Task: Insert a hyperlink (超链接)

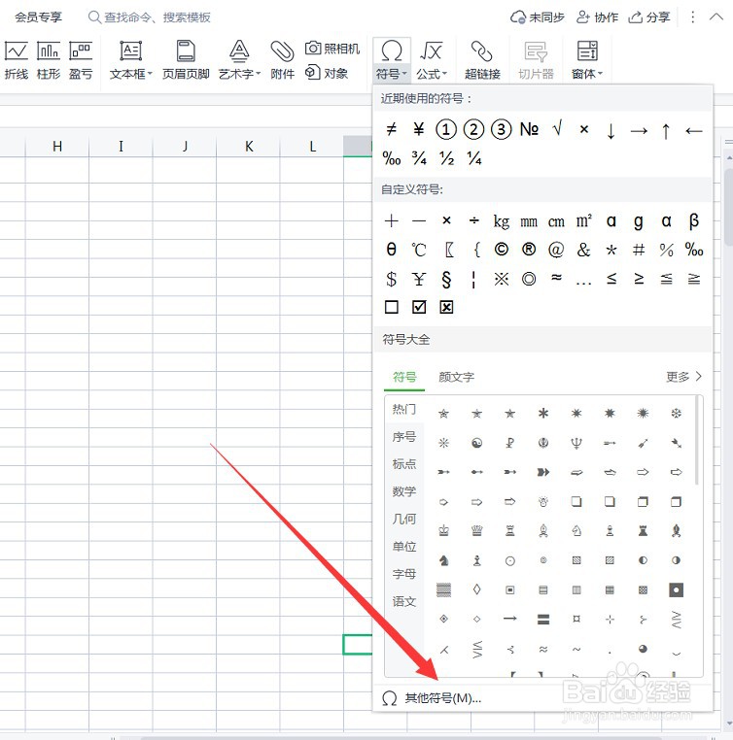Action: pyautogui.click(x=482, y=60)
